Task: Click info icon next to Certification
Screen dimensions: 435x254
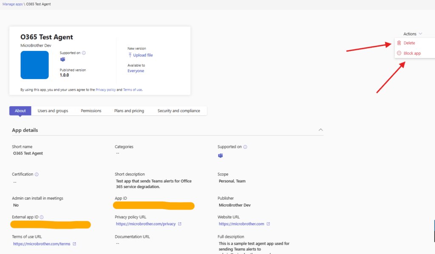Action: coord(37,174)
